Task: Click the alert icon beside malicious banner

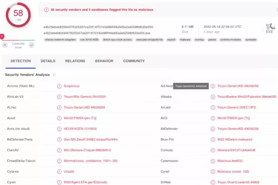Action: (46, 10)
